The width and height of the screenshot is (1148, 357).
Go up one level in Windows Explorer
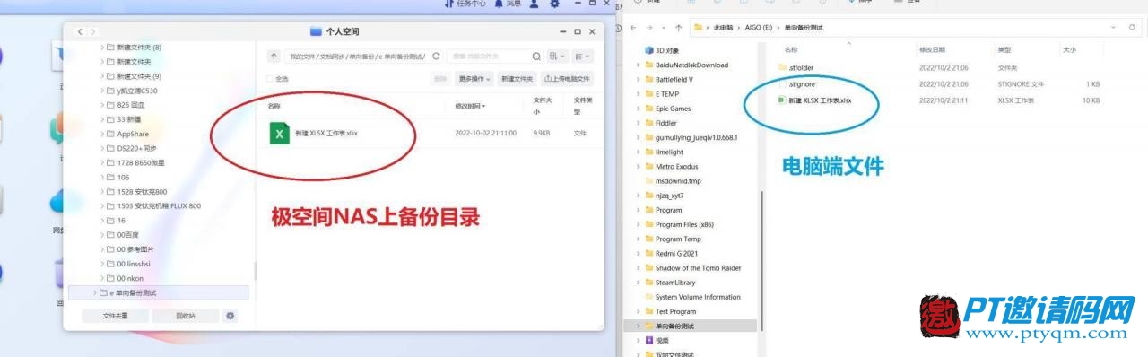[679, 28]
